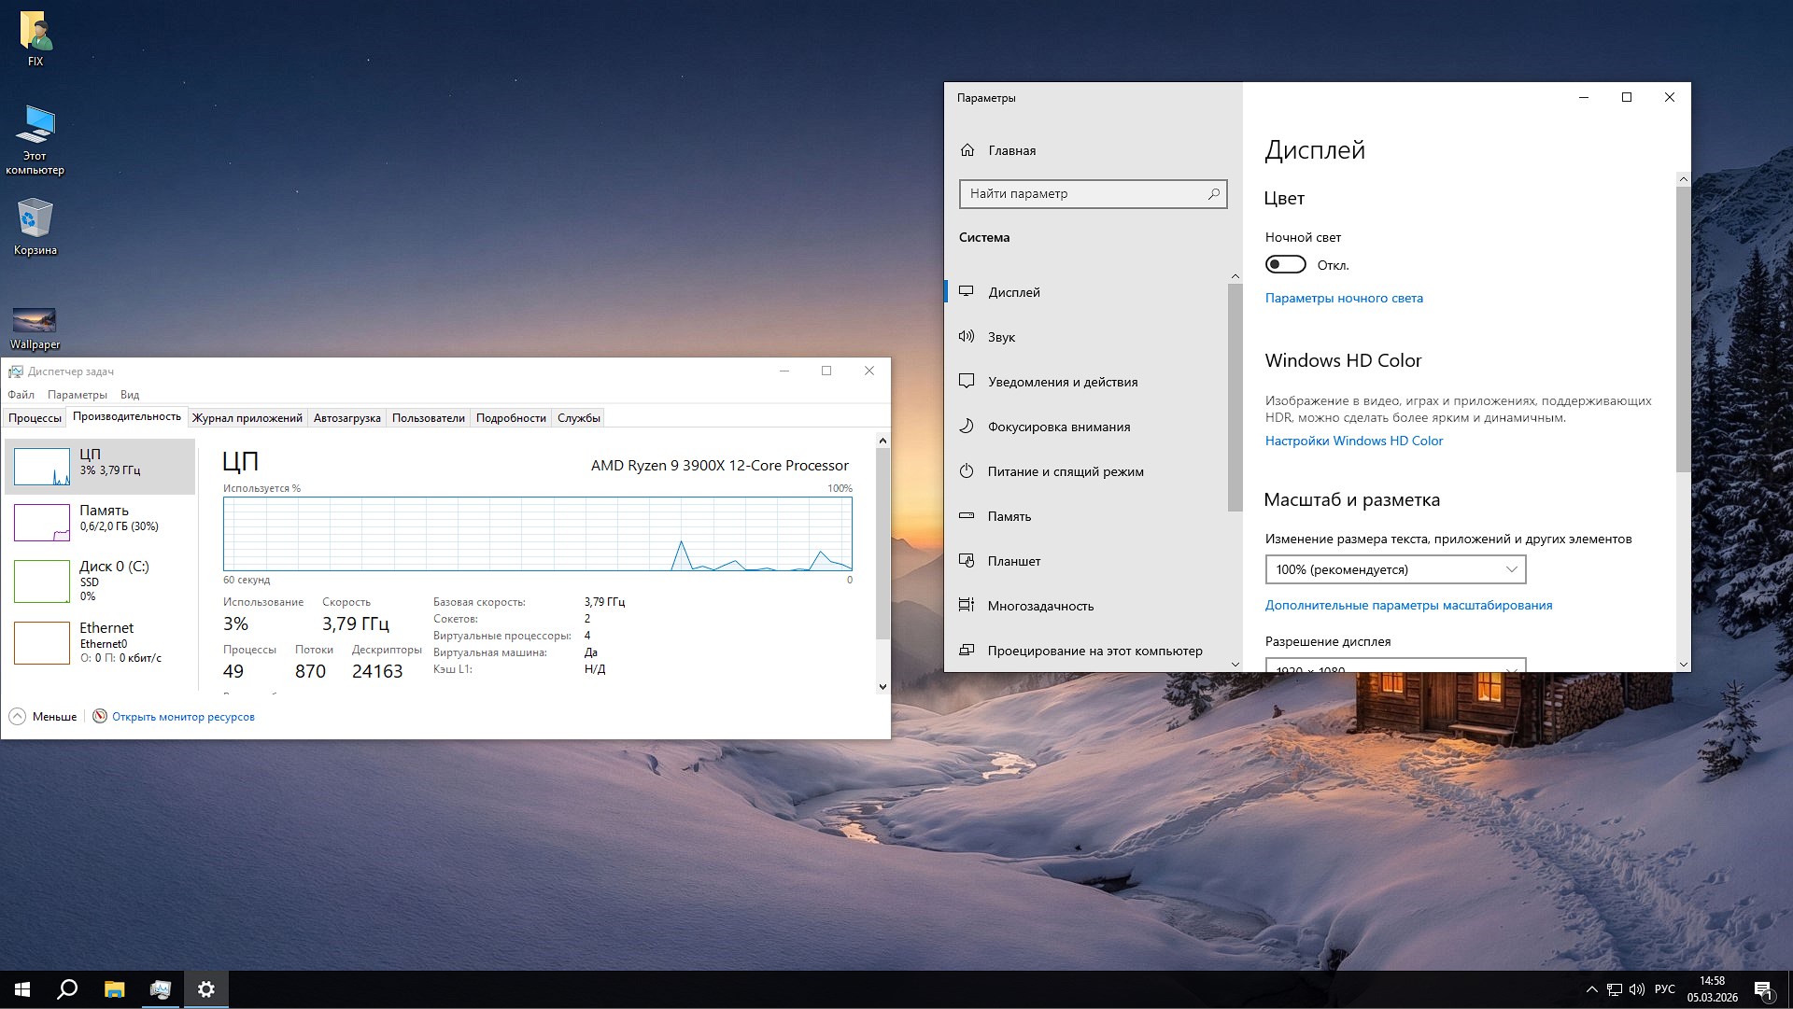This screenshot has height=1009, width=1793.
Task: Open Память settings from the sidebar
Action: (x=1009, y=516)
